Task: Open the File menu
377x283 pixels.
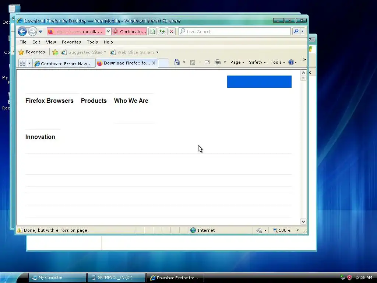Action: [x=23, y=42]
